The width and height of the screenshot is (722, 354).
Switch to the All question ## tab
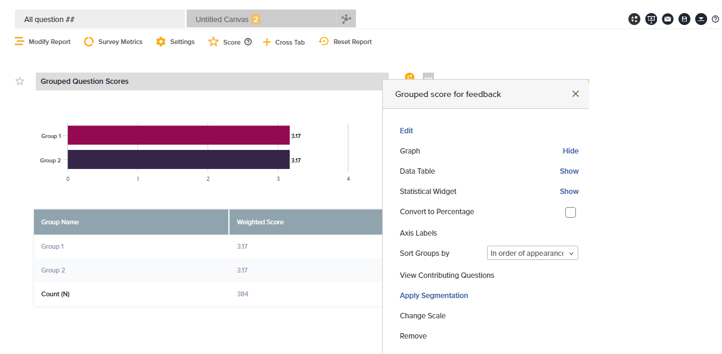99,19
